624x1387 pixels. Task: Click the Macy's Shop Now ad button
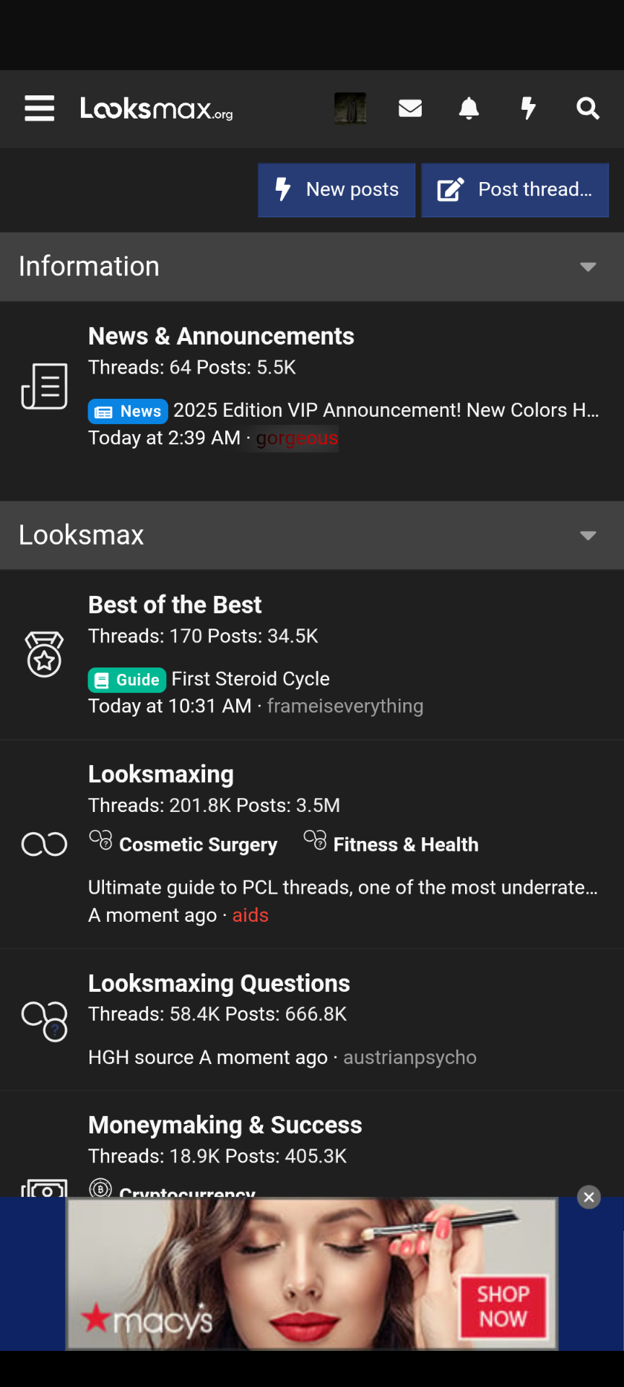503,1306
